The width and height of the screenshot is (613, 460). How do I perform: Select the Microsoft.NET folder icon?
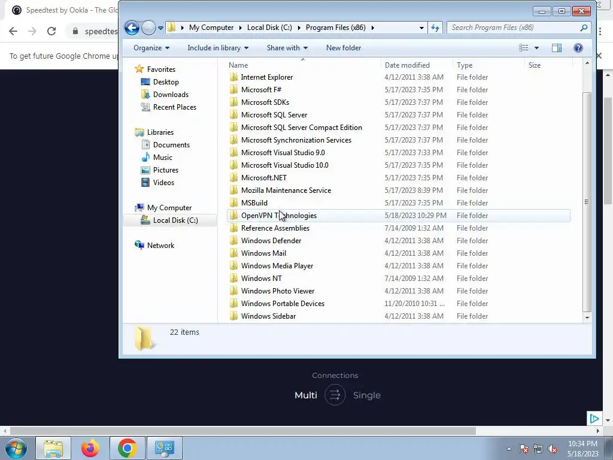tap(233, 177)
